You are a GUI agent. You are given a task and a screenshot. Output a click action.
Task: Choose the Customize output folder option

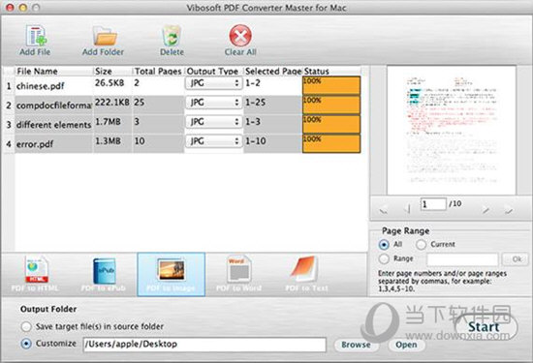click(26, 344)
